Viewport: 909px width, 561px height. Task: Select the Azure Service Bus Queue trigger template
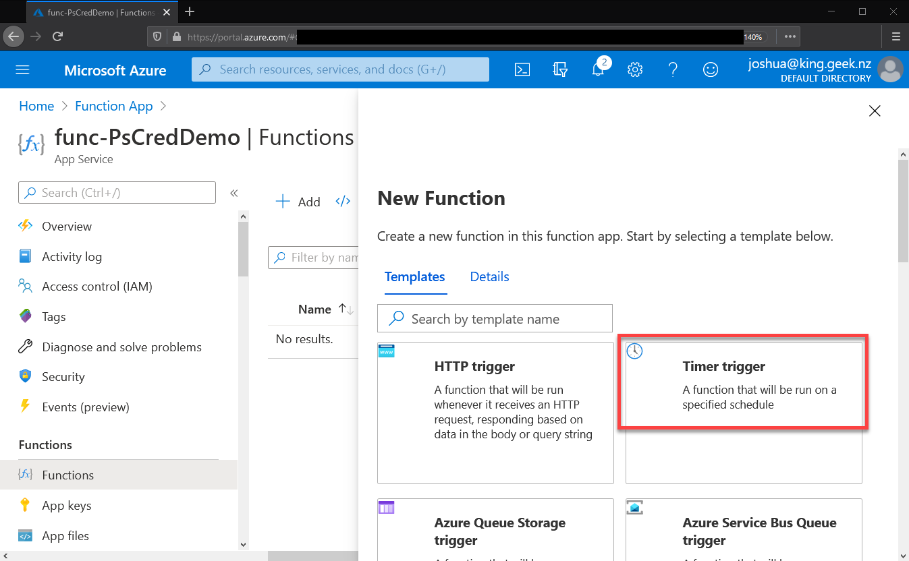[x=744, y=529]
